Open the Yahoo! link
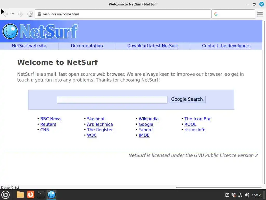266x200 pixels. pyautogui.click(x=145, y=130)
